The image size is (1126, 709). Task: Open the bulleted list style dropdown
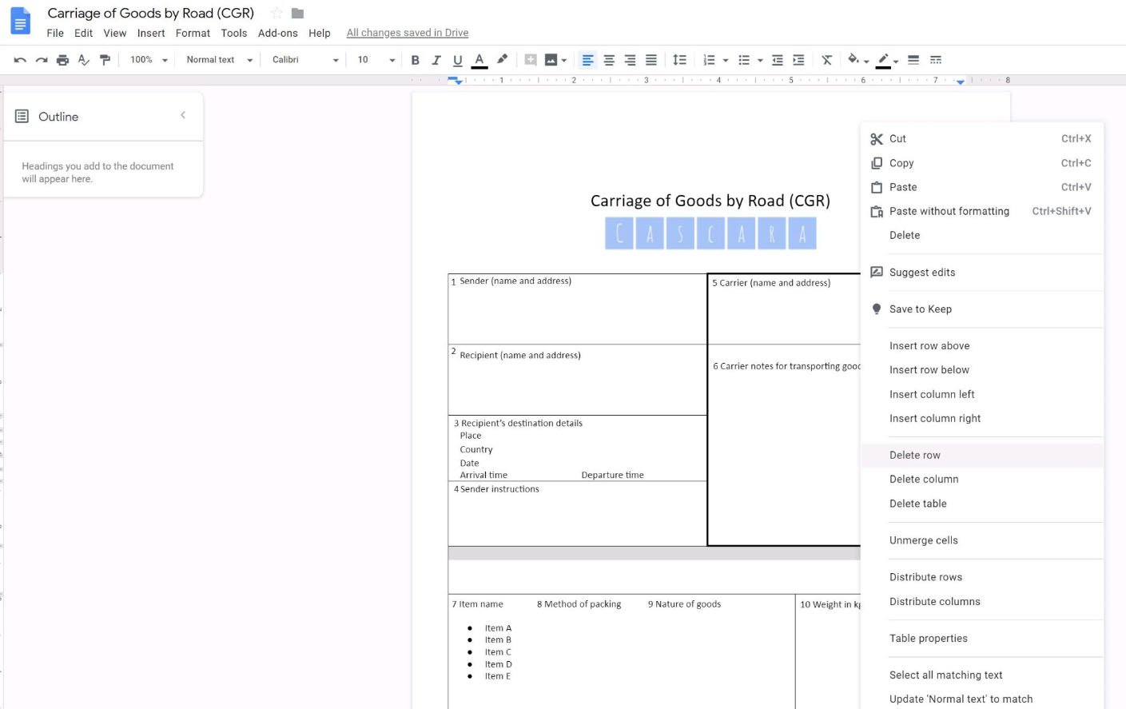tap(760, 61)
